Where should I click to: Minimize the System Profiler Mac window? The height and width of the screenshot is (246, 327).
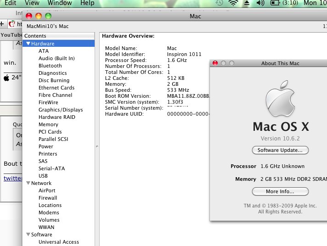click(x=39, y=16)
